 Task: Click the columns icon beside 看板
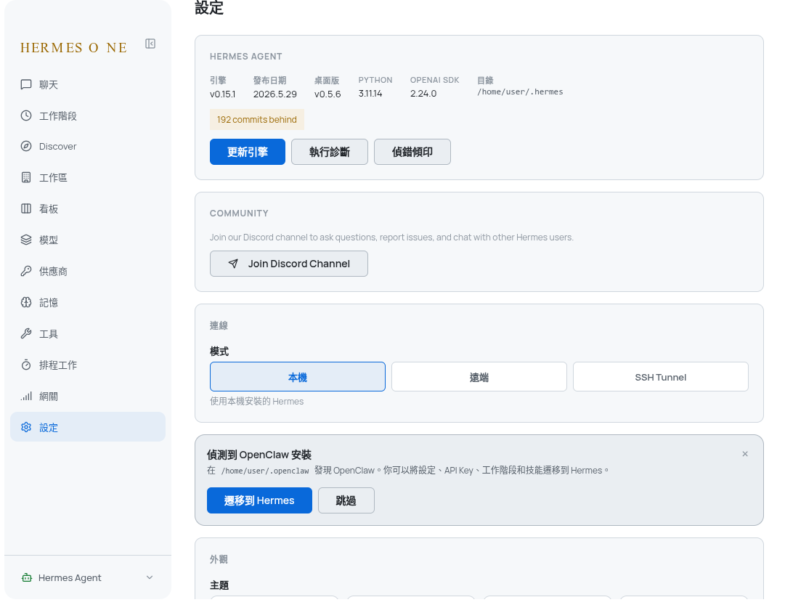point(26,209)
